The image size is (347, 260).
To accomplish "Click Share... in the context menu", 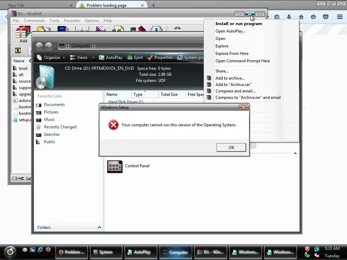I will pos(252,71).
